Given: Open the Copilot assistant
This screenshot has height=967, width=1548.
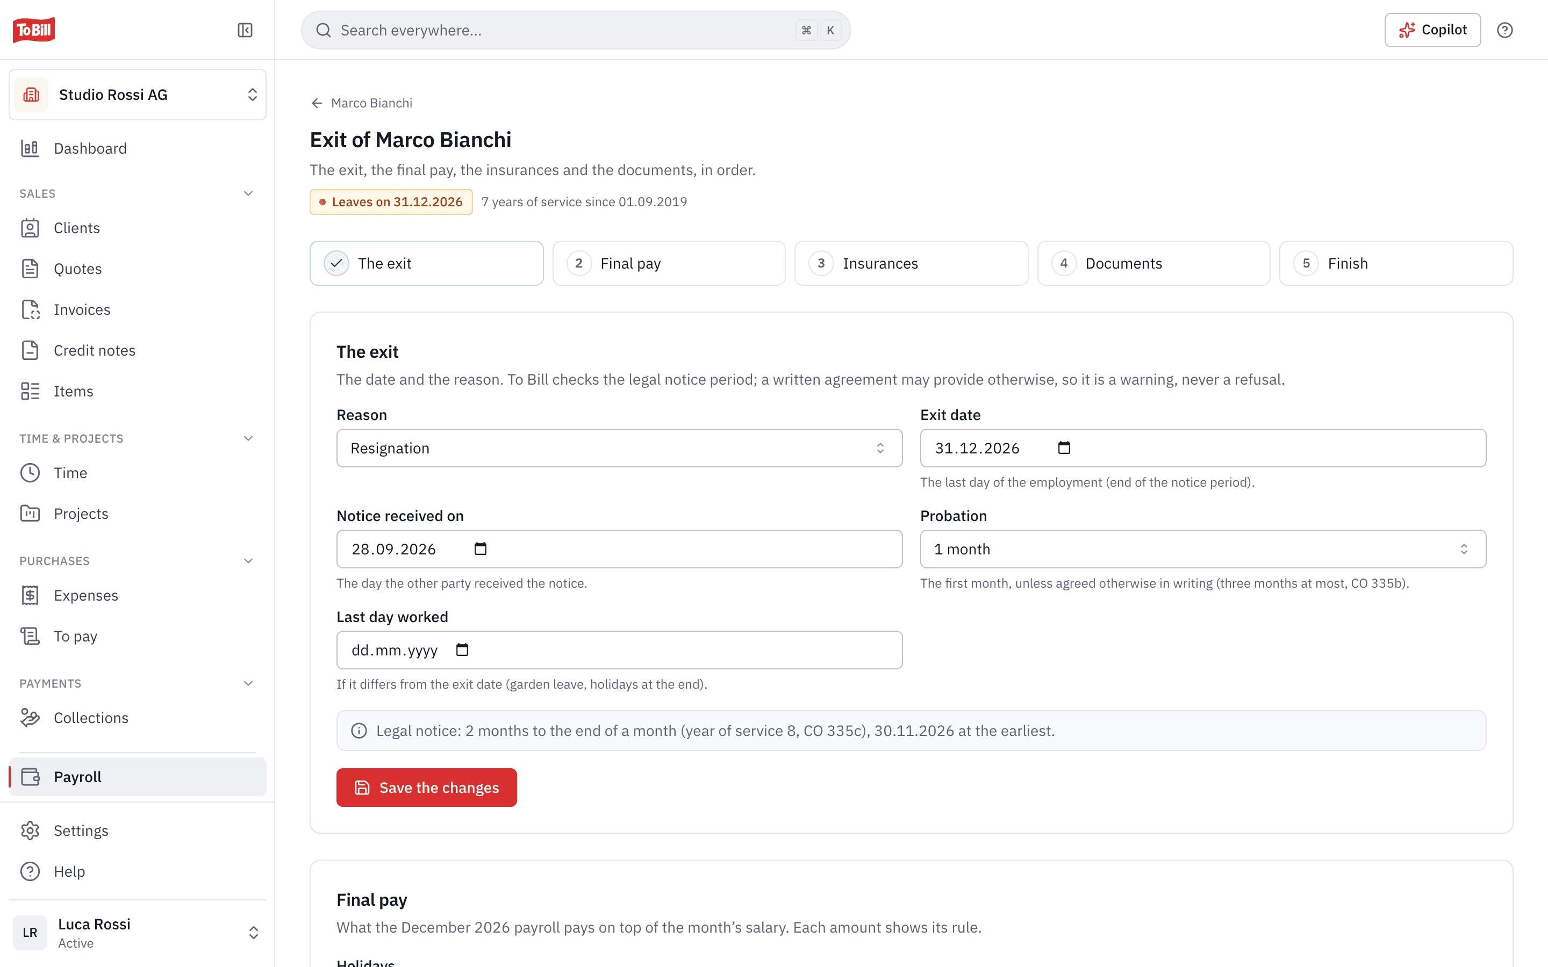Looking at the screenshot, I should click(x=1432, y=30).
